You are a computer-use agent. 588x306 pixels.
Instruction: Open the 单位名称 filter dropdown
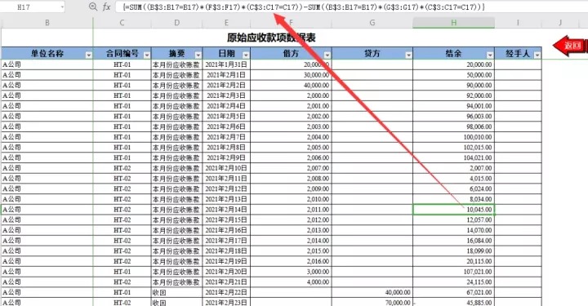88,55
